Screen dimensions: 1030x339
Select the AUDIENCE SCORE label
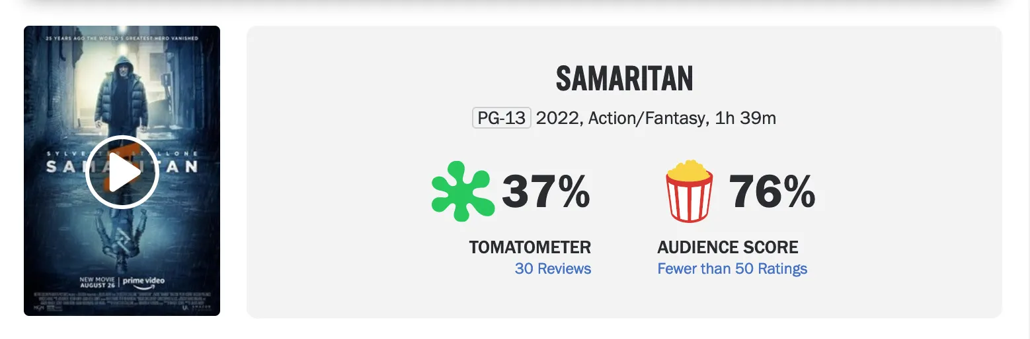[727, 247]
